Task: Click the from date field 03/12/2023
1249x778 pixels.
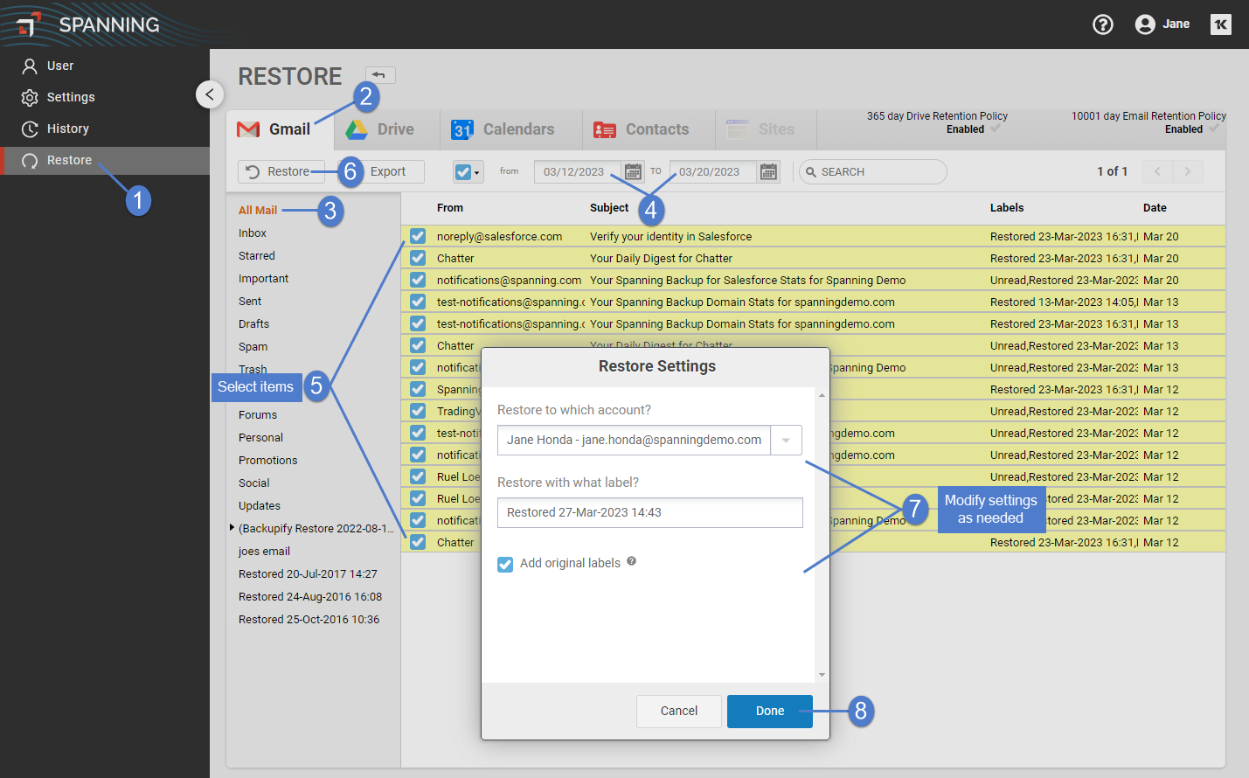Action: pyautogui.click(x=578, y=172)
